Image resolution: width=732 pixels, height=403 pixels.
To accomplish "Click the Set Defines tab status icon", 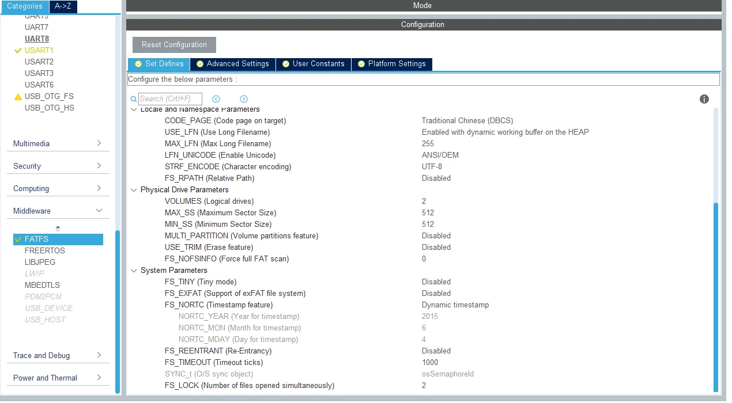I will pos(138,64).
